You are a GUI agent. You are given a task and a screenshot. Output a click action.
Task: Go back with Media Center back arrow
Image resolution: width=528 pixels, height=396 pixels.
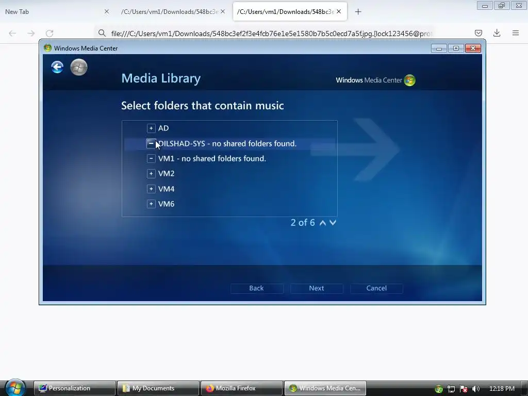pos(57,67)
